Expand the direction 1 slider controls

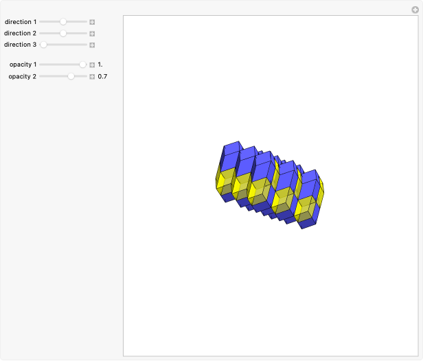coord(92,22)
